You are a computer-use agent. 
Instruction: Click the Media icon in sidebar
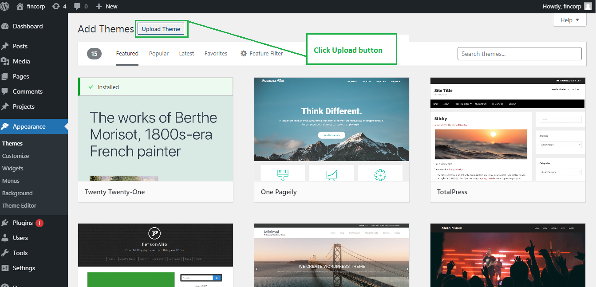pyautogui.click(x=5, y=61)
